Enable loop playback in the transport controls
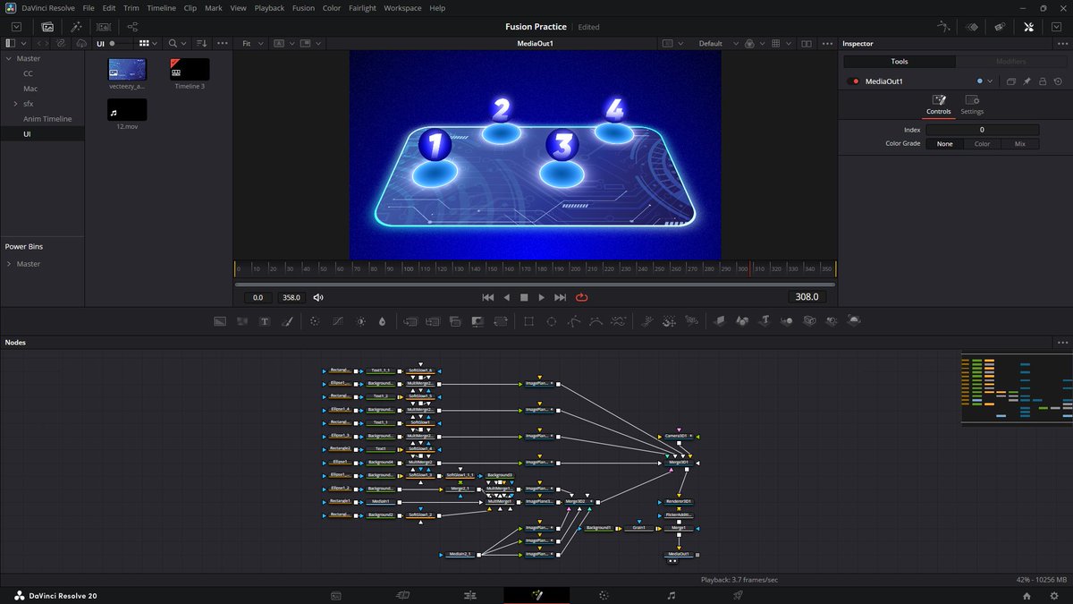Viewport: 1073px width, 604px height. (580, 297)
